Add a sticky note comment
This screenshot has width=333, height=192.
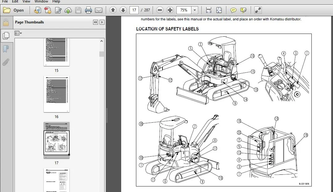(x=233, y=10)
